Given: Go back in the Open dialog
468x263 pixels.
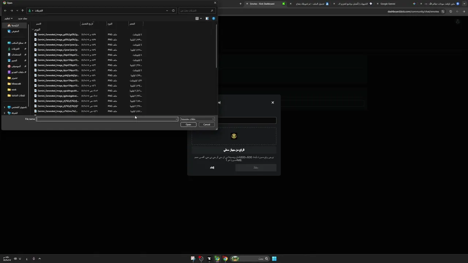Looking at the screenshot, I should [5, 11].
